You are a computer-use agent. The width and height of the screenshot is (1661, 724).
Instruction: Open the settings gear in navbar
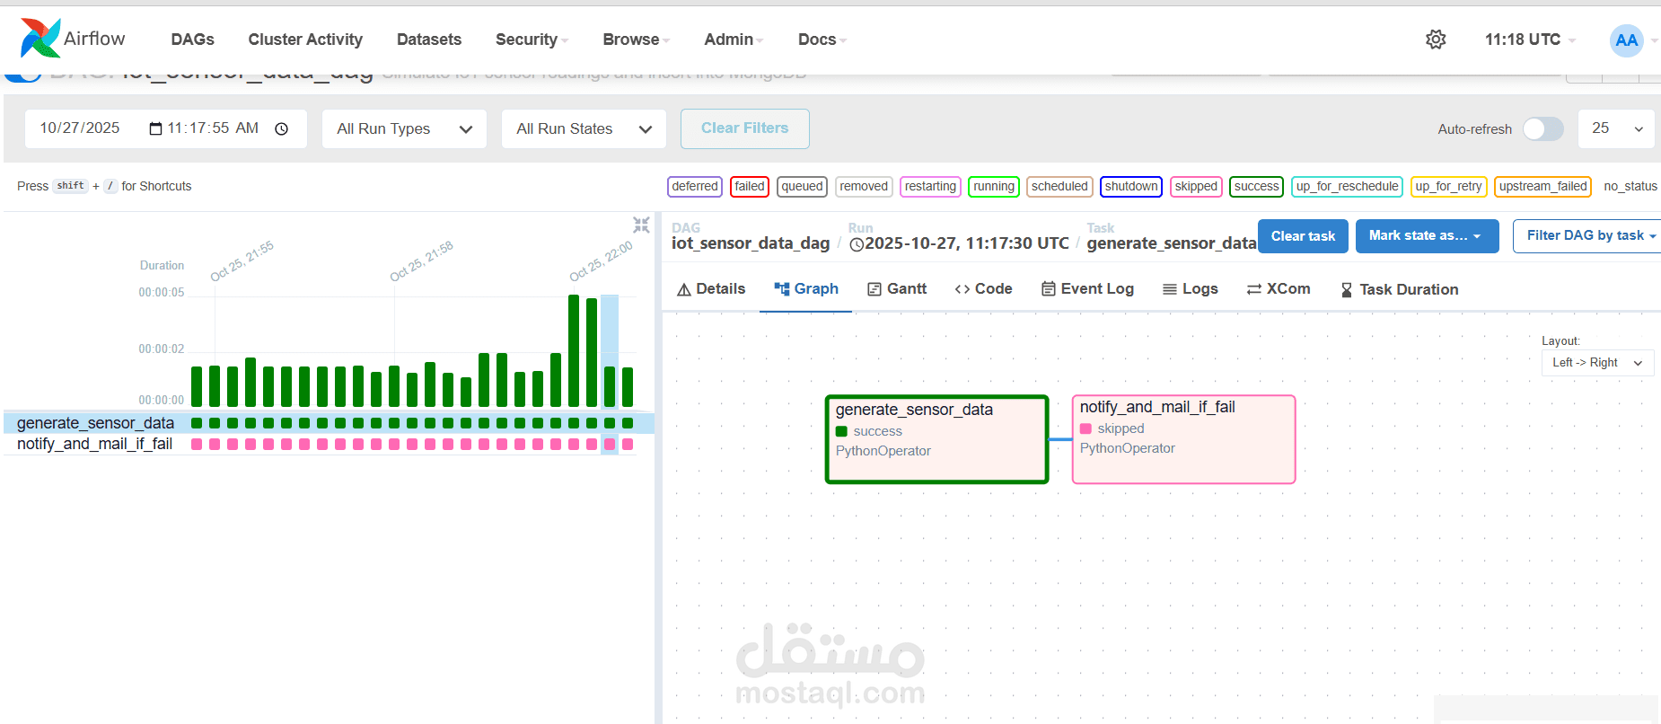1436,40
